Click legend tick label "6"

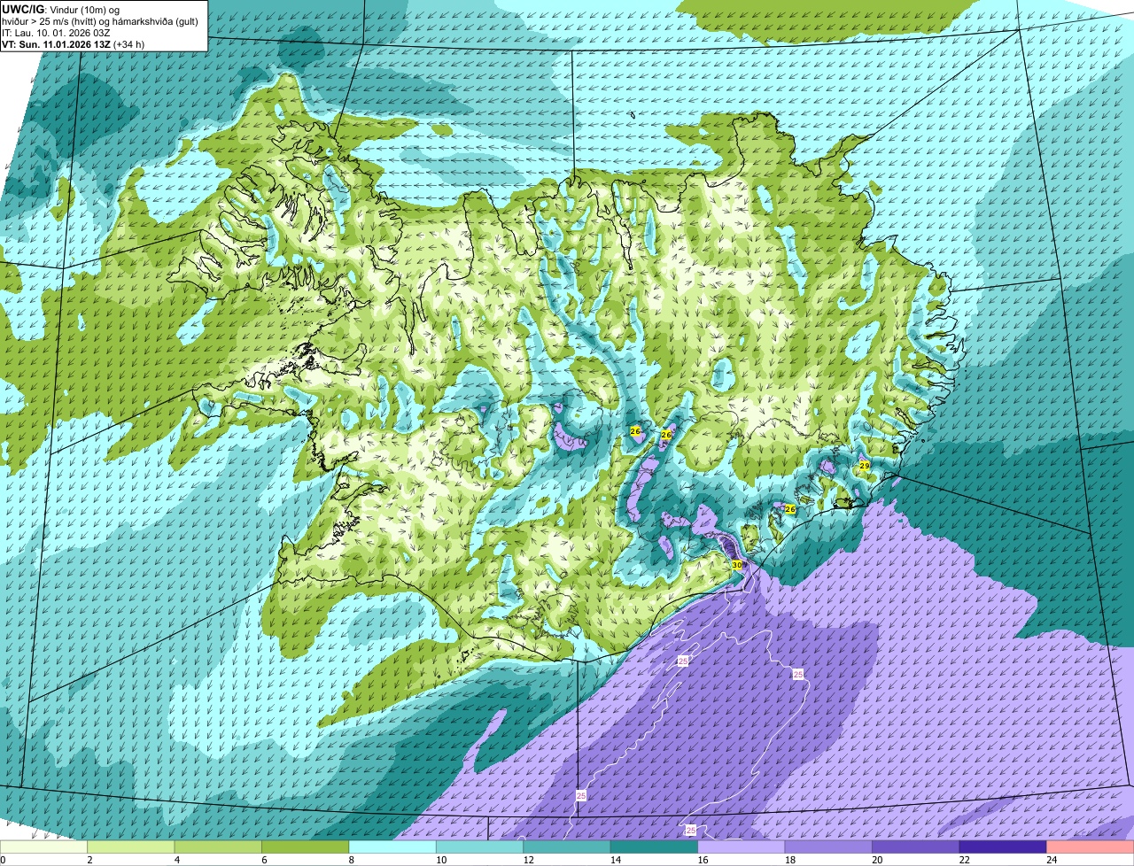click(x=264, y=860)
